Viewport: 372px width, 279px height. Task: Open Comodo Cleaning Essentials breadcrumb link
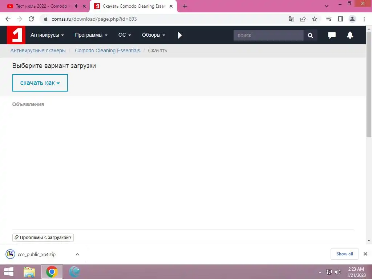tap(108, 50)
